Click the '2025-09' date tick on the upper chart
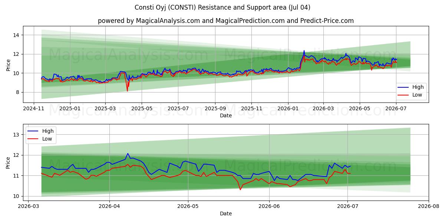Image resolution: width=445 pixels, height=222 pixels. [215, 108]
